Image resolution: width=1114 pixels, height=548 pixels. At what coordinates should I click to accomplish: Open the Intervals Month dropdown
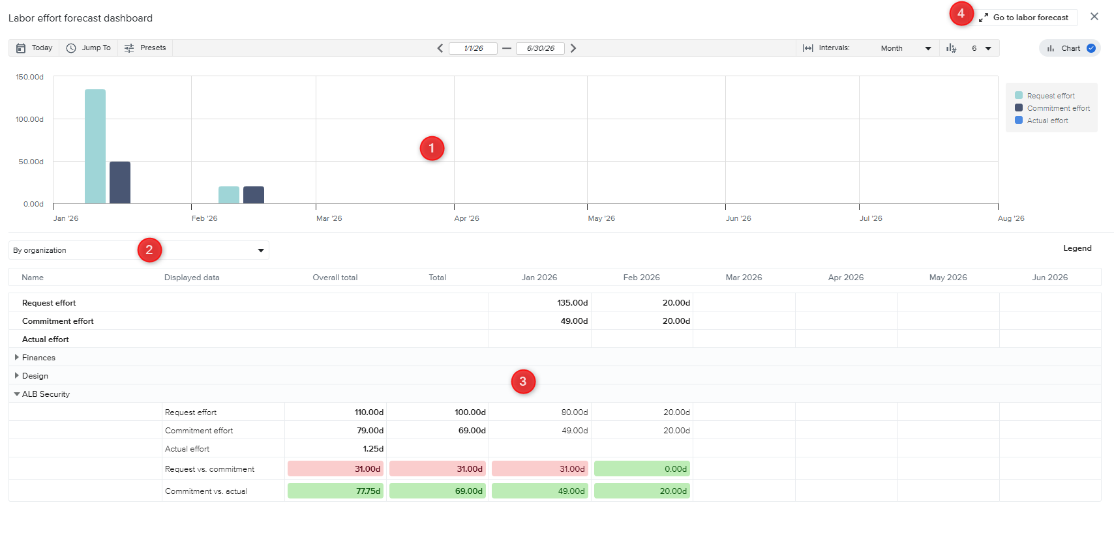(905, 48)
